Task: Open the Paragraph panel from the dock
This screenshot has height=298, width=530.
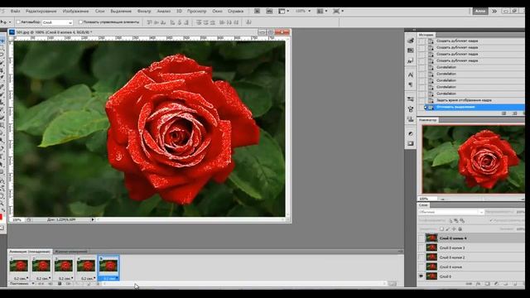Action: 411,84
